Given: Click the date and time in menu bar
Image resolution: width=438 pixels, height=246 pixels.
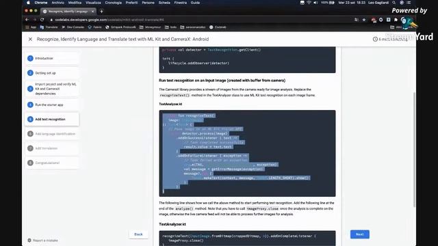Looking at the screenshot, I should coord(352,3).
